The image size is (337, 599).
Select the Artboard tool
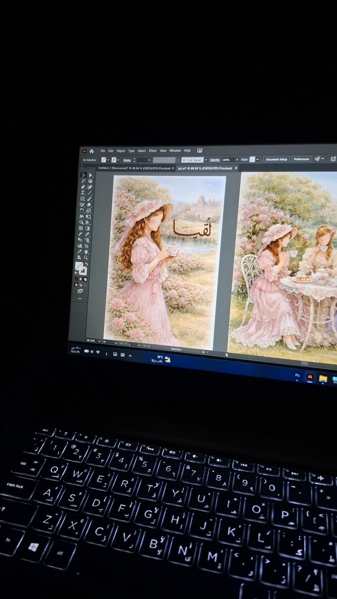point(86,246)
